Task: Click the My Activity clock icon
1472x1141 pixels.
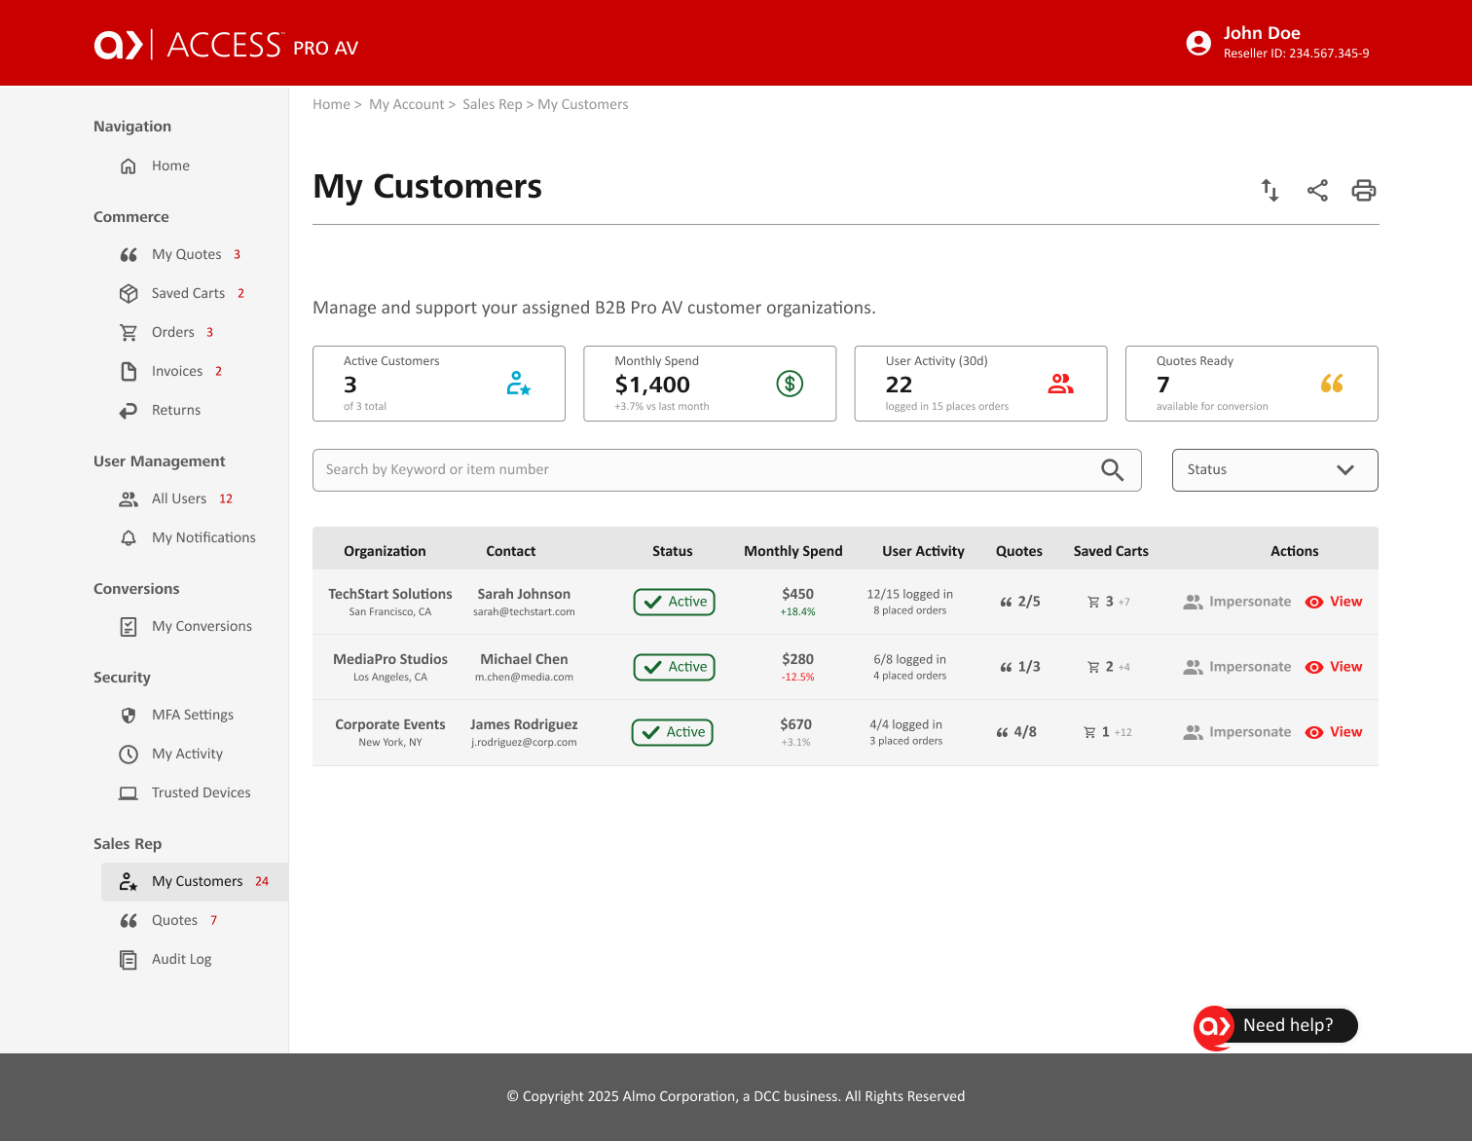Action: click(129, 755)
